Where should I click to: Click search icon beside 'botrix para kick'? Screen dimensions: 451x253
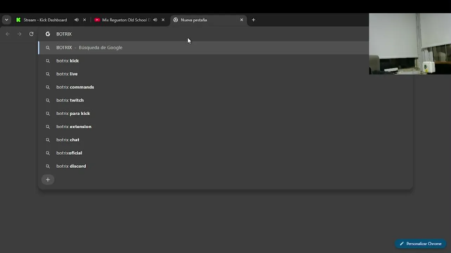pyautogui.click(x=48, y=113)
